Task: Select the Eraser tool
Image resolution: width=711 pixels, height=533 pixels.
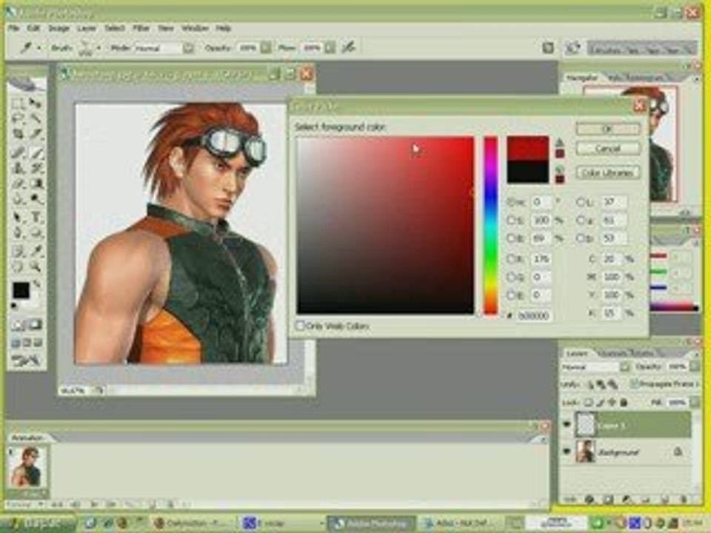Action: tap(18, 184)
